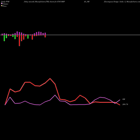Image resolution: width=140 pixels, height=140 pixels.
Task: Click the '0M' volume value label
Action: coord(124,99)
